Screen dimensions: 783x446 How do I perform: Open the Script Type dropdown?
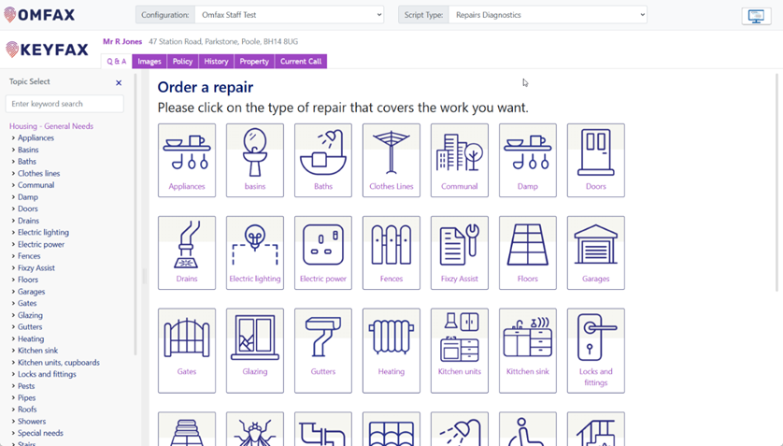[x=548, y=15]
